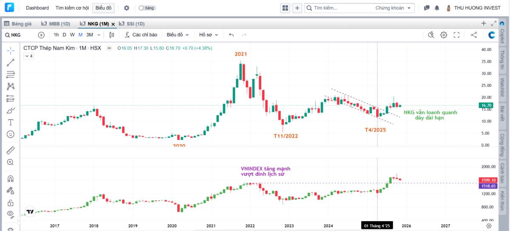Viewport: 510px width, 231px height.
Task: Toggle visibility of all drawings eye icon
Action: pyautogui.click(x=11, y=214)
